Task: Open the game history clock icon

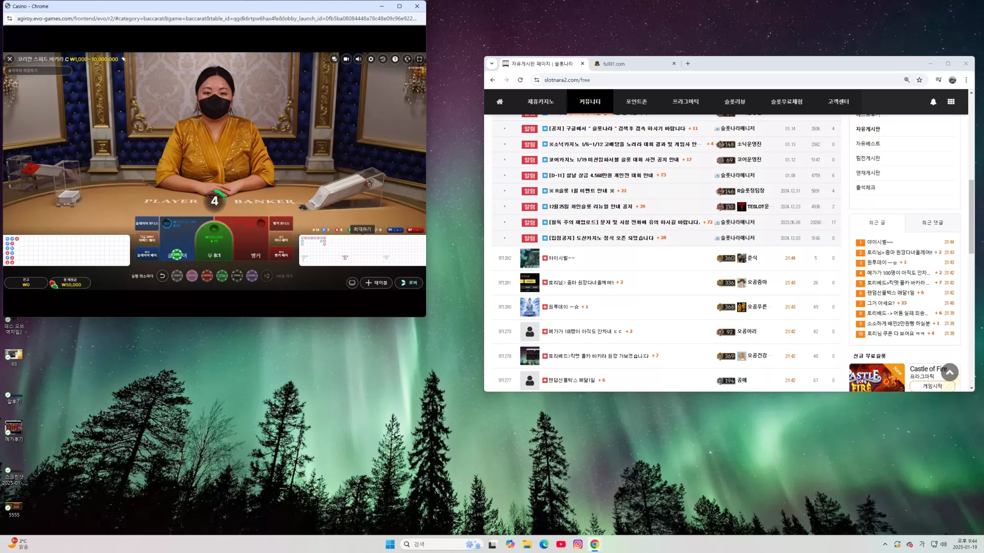Action: point(383,59)
